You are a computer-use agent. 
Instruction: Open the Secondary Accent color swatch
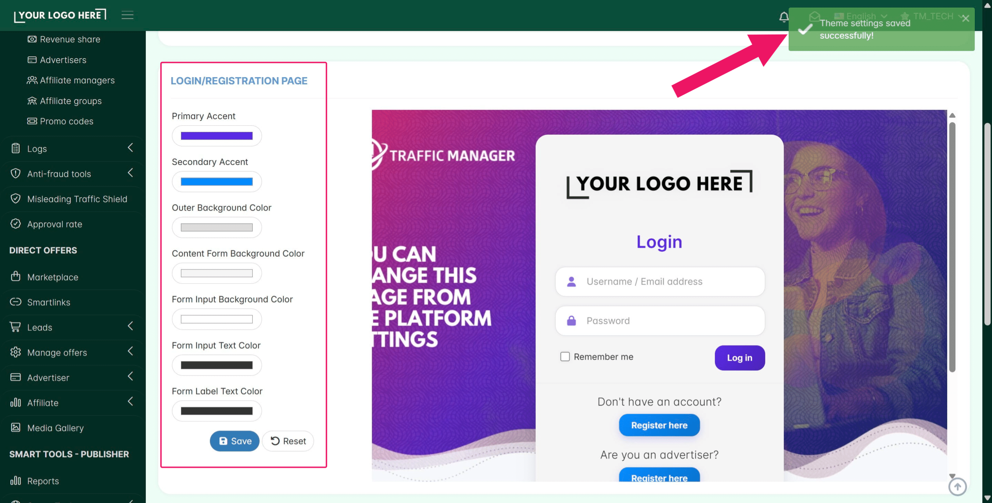tap(217, 182)
